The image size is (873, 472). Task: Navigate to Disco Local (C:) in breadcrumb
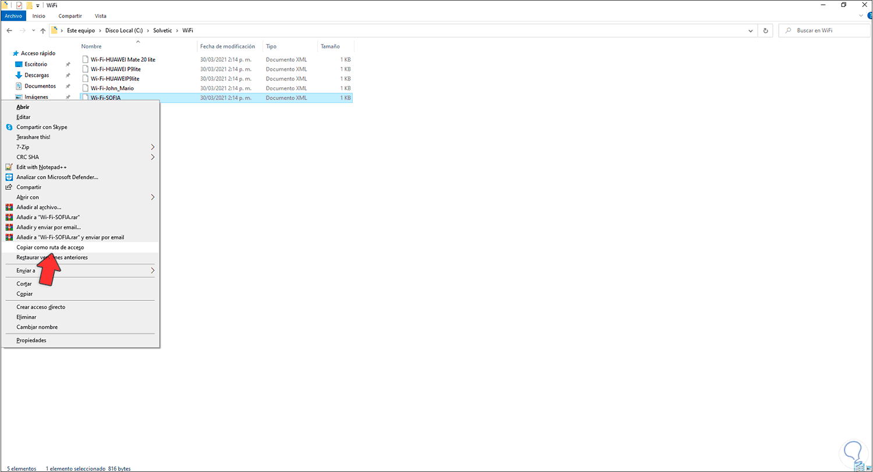click(124, 30)
